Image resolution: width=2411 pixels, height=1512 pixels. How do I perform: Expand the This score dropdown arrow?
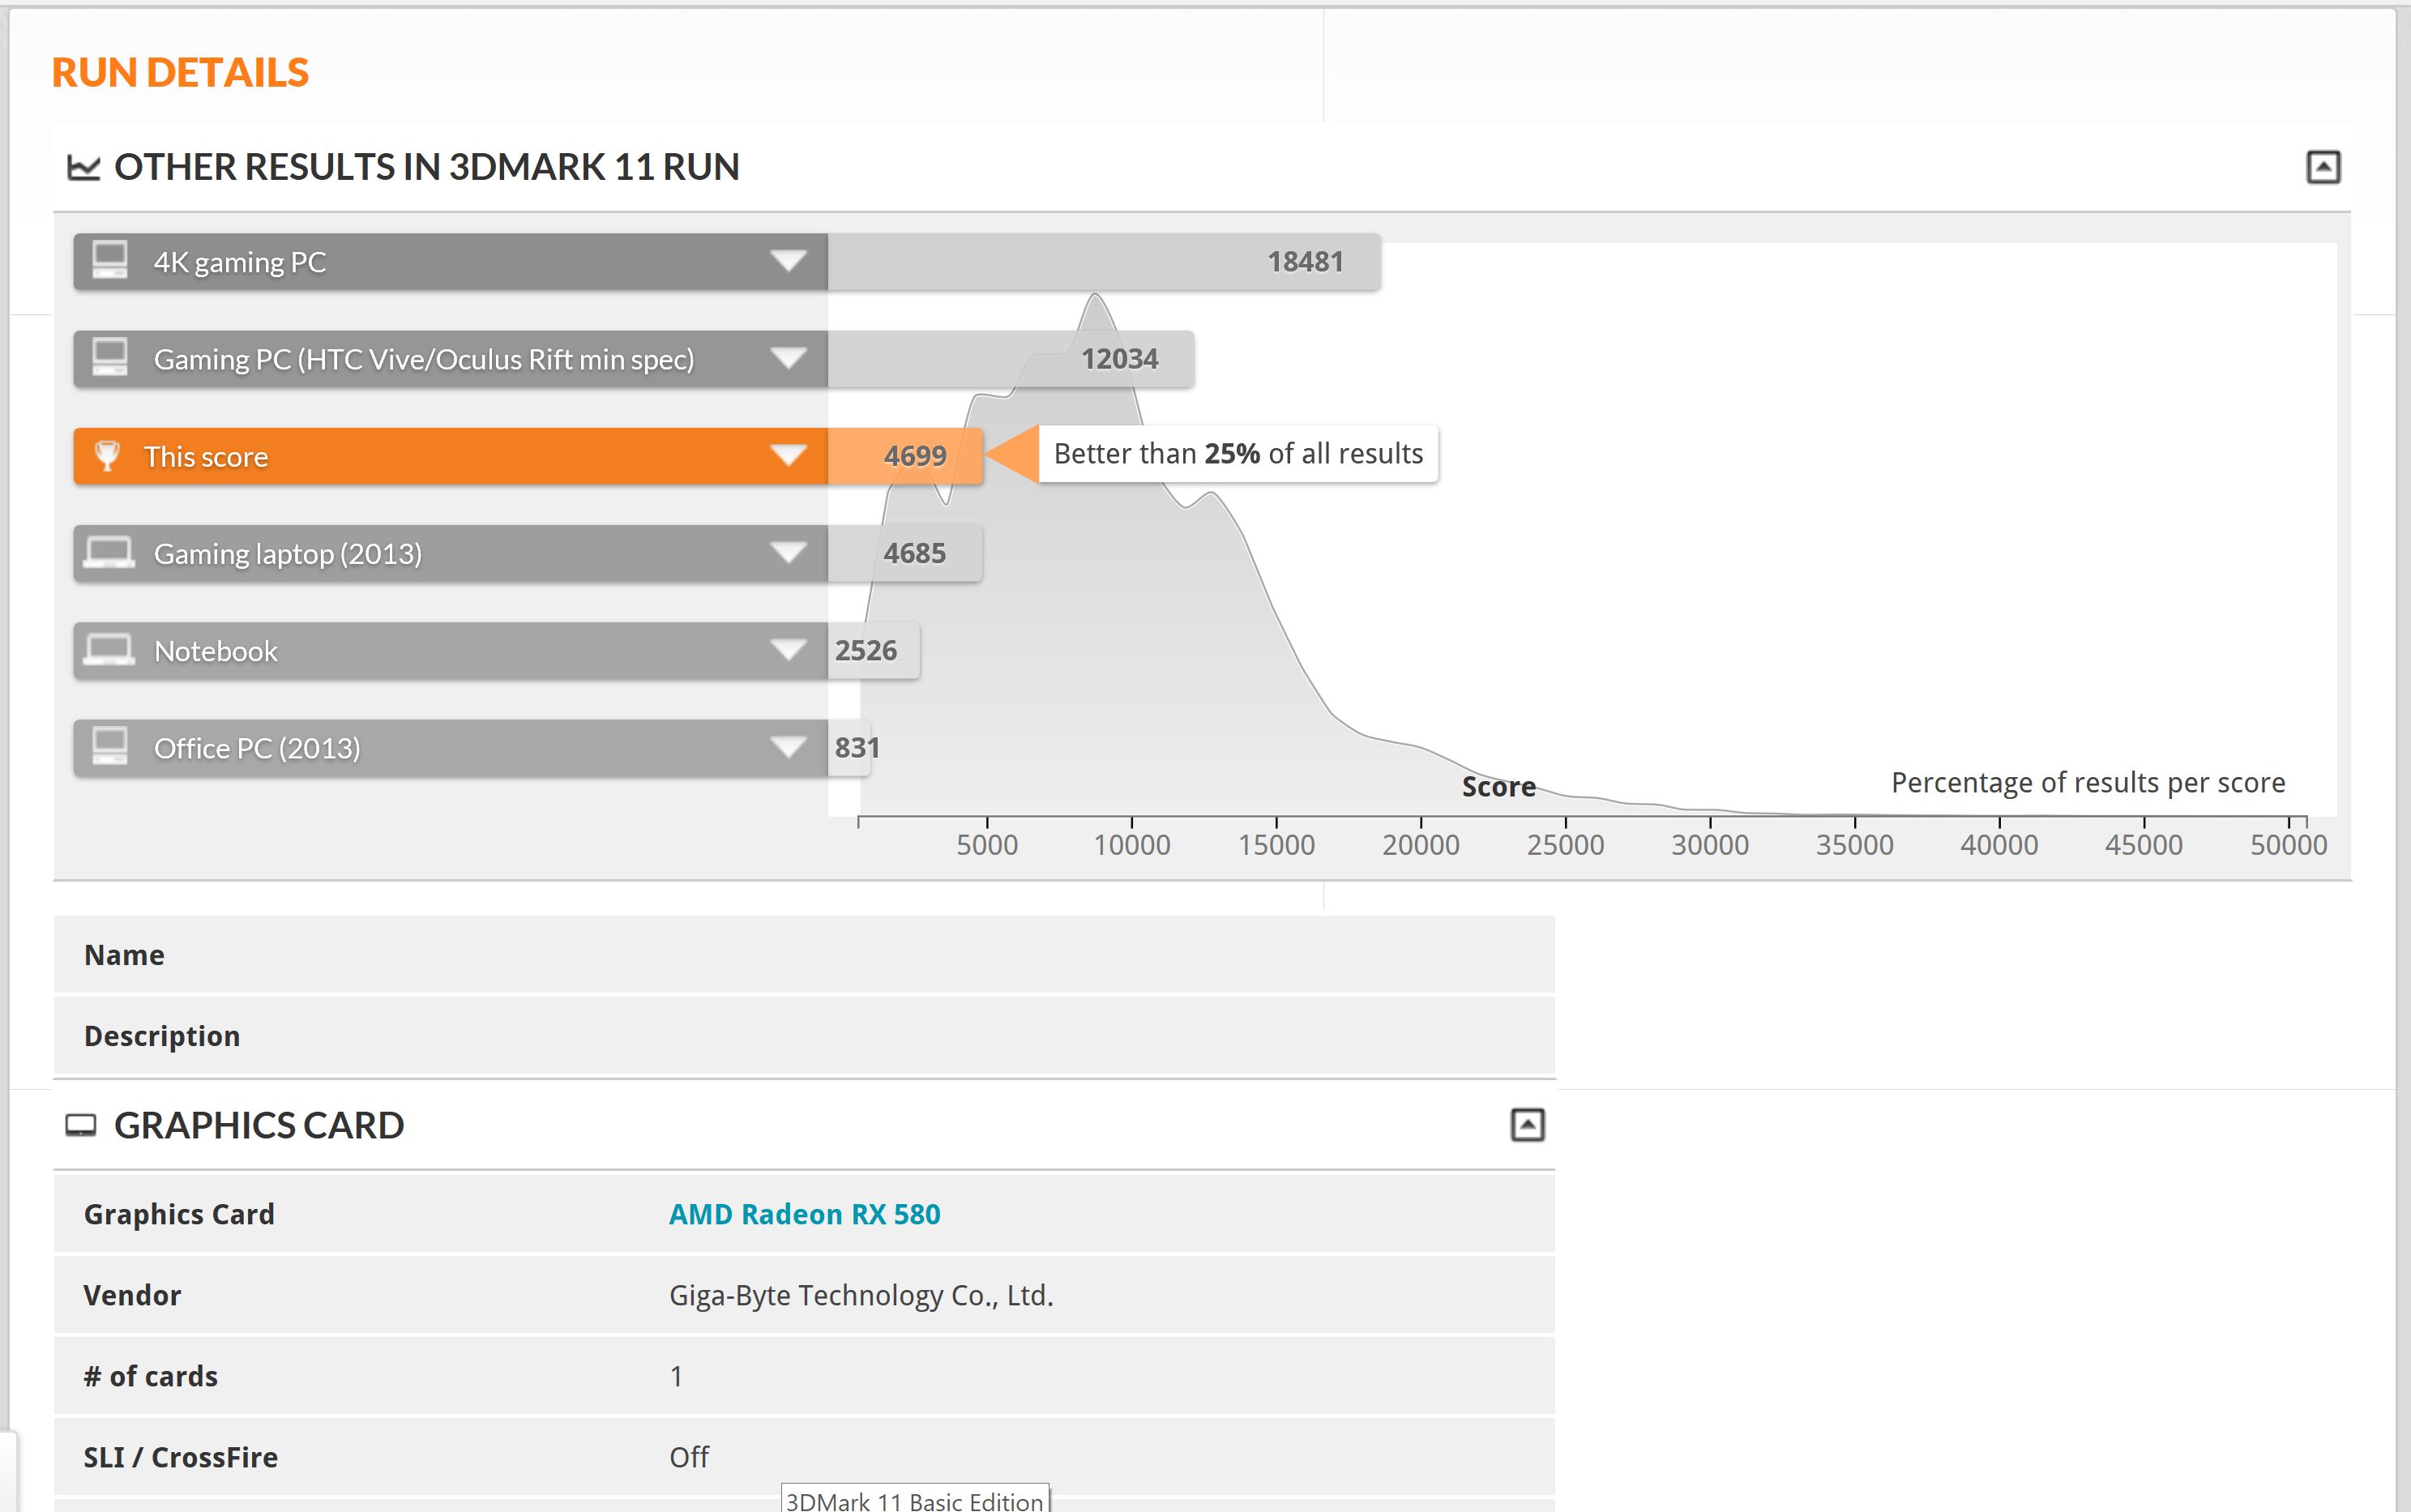point(788,456)
